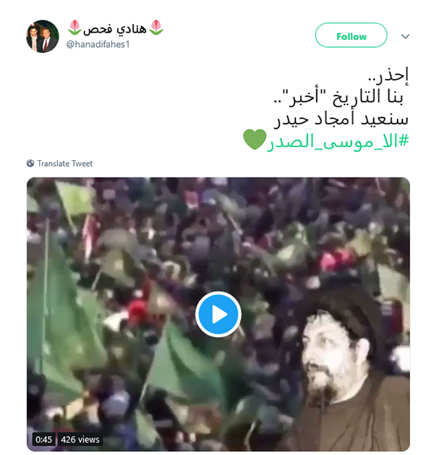
Task: Select the first tweet line إحذر..
Action: (388, 75)
